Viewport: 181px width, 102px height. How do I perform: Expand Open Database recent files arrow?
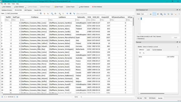point(26,7)
